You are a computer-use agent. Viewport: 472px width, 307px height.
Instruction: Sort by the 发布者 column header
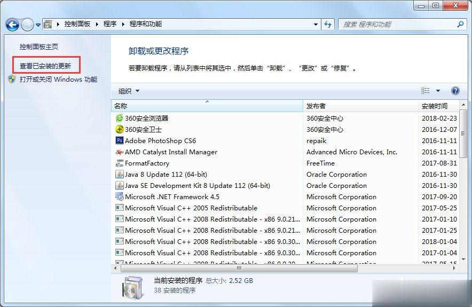click(360, 106)
